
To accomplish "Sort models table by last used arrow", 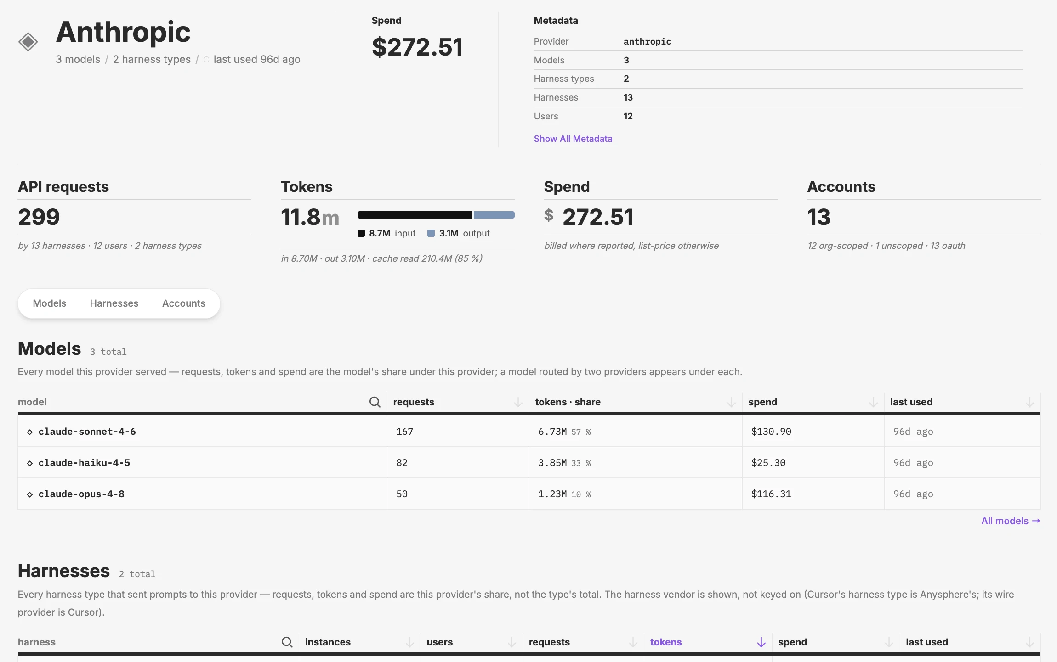I will [1030, 402].
